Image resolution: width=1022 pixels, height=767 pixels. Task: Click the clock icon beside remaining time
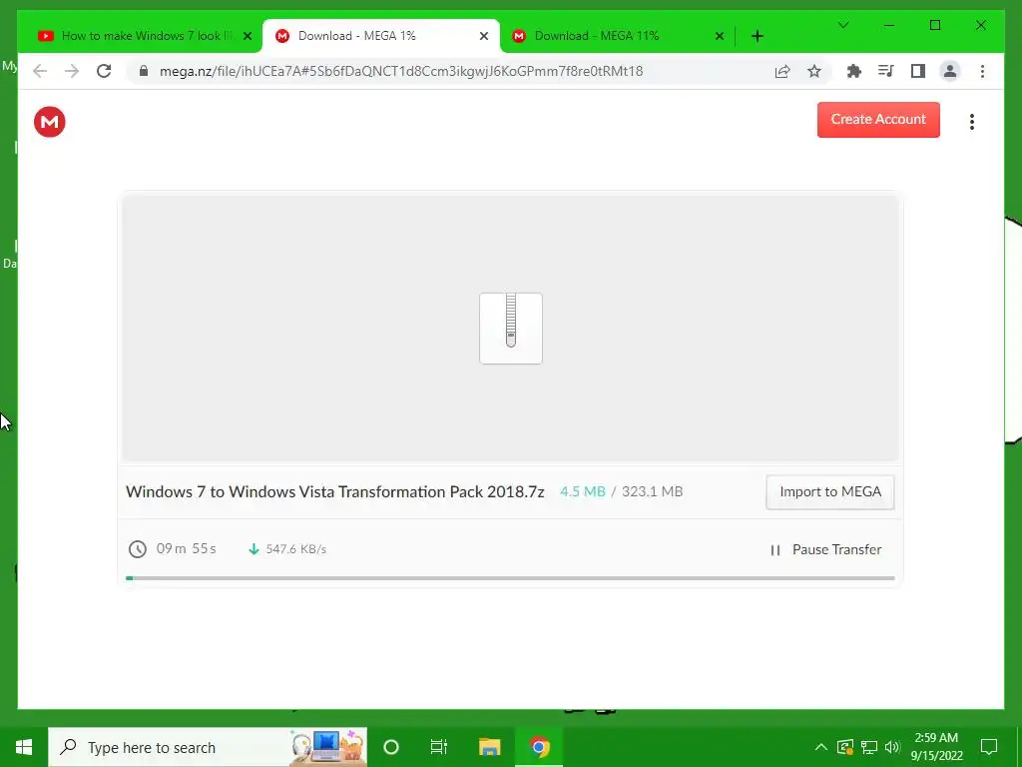[x=138, y=549]
